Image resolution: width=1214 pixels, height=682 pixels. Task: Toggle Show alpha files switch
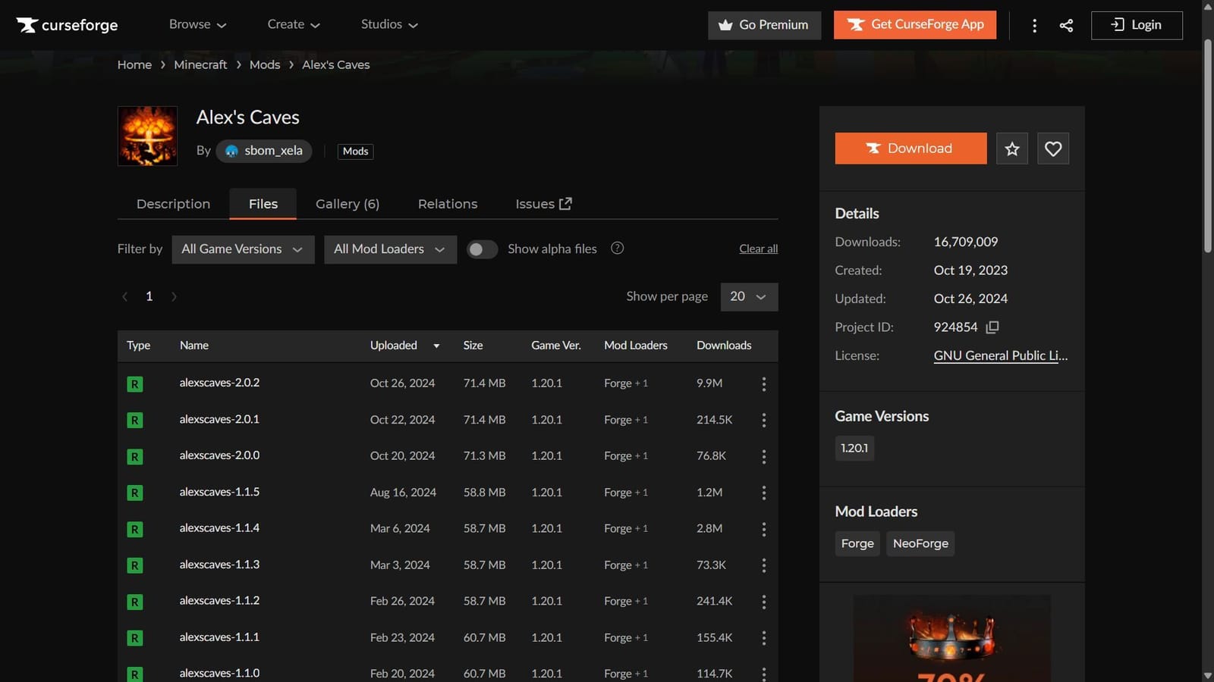[482, 249]
